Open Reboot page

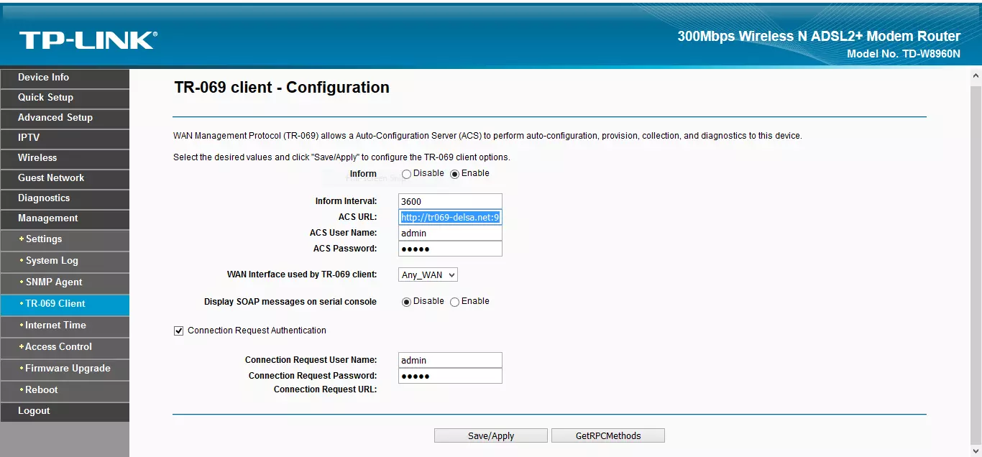click(x=65, y=391)
